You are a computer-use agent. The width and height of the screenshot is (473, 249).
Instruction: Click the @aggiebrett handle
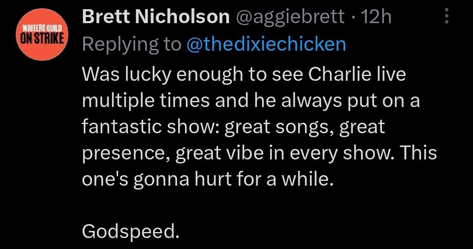291,18
